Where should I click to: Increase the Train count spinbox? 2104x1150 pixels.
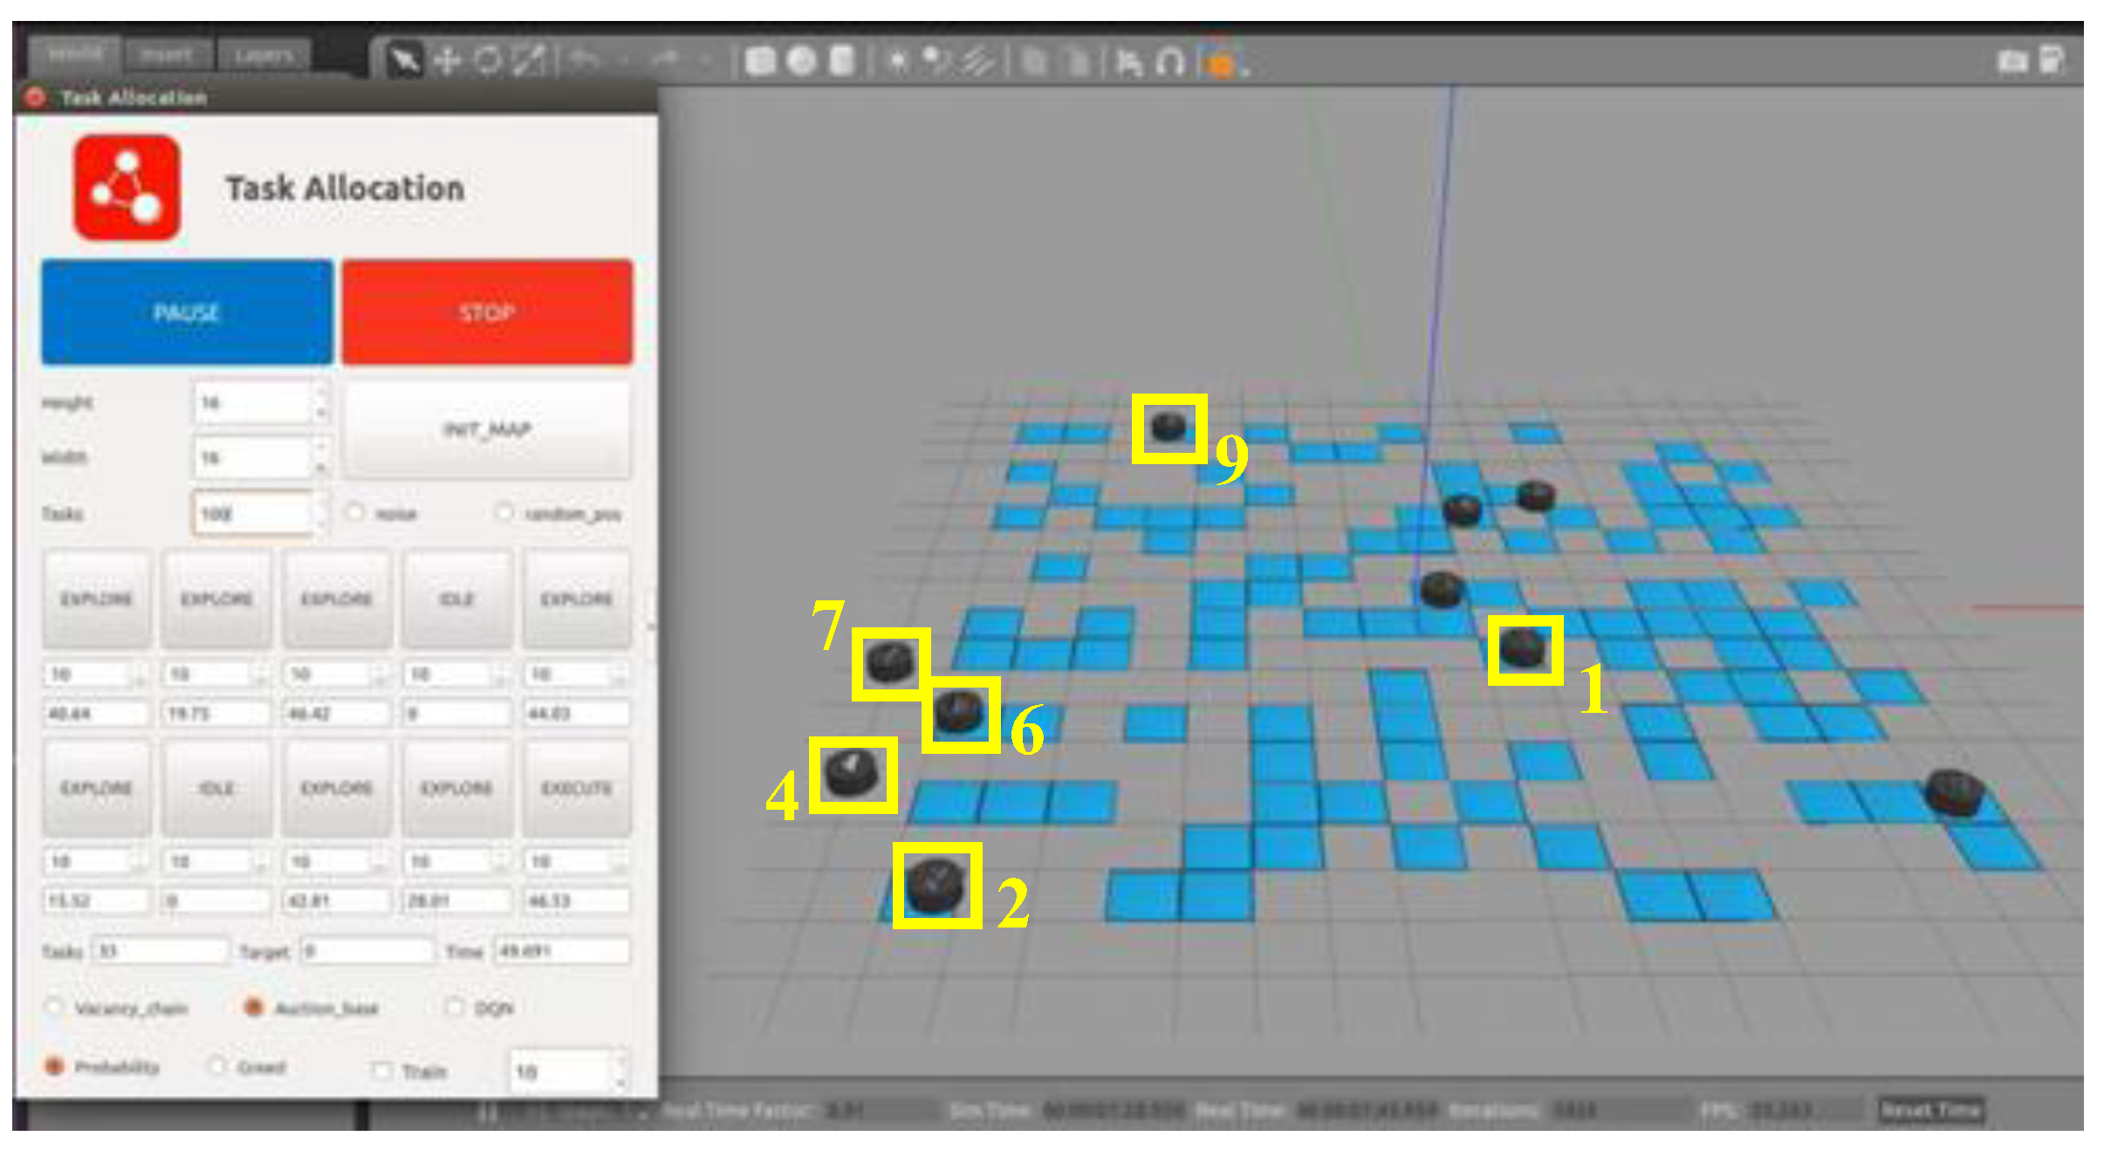(620, 1062)
